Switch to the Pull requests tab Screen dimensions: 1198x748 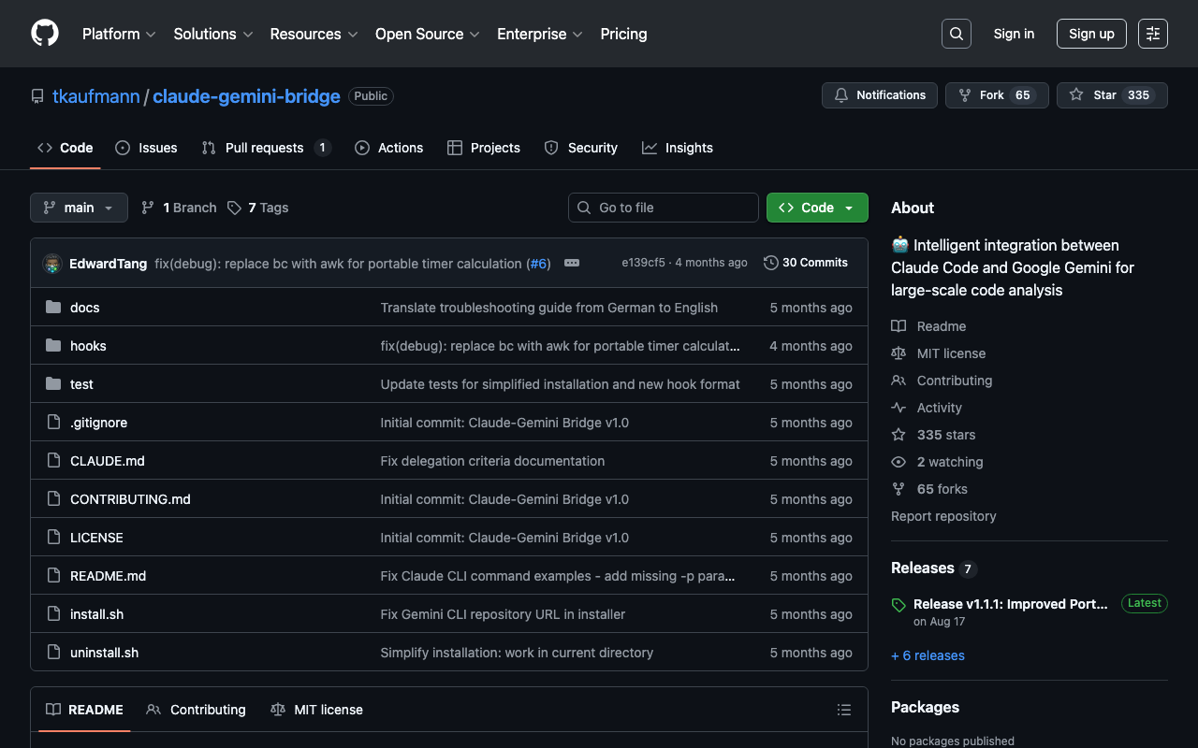[x=265, y=148]
